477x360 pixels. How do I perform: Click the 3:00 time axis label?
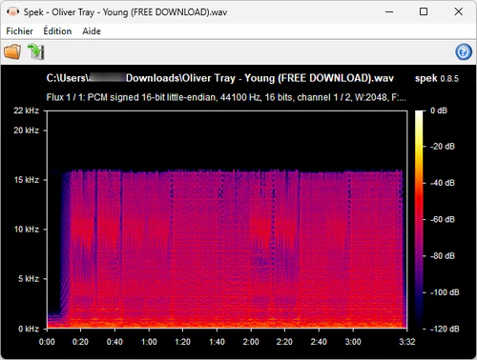[x=353, y=342]
